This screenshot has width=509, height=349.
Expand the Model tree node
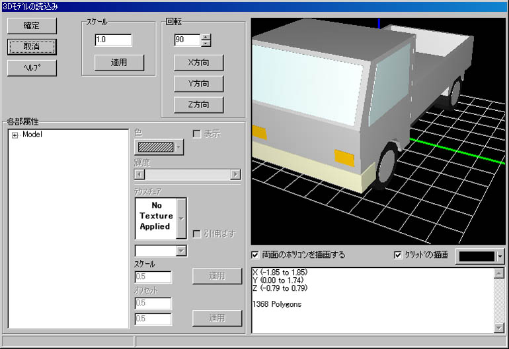click(x=15, y=135)
